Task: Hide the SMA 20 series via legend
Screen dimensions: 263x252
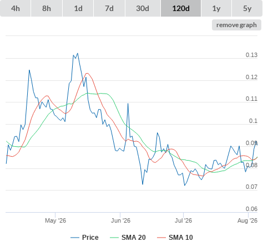Action: [x=134, y=238]
